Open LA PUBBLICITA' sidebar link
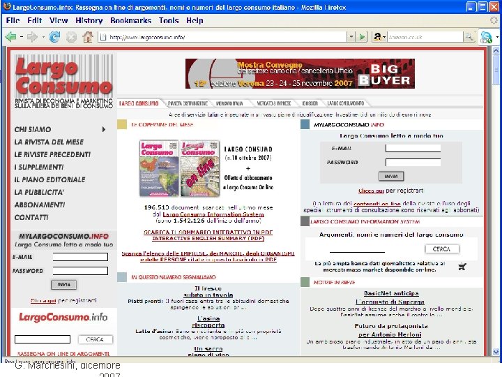Screen dimensions: 502x377 (x=39, y=192)
